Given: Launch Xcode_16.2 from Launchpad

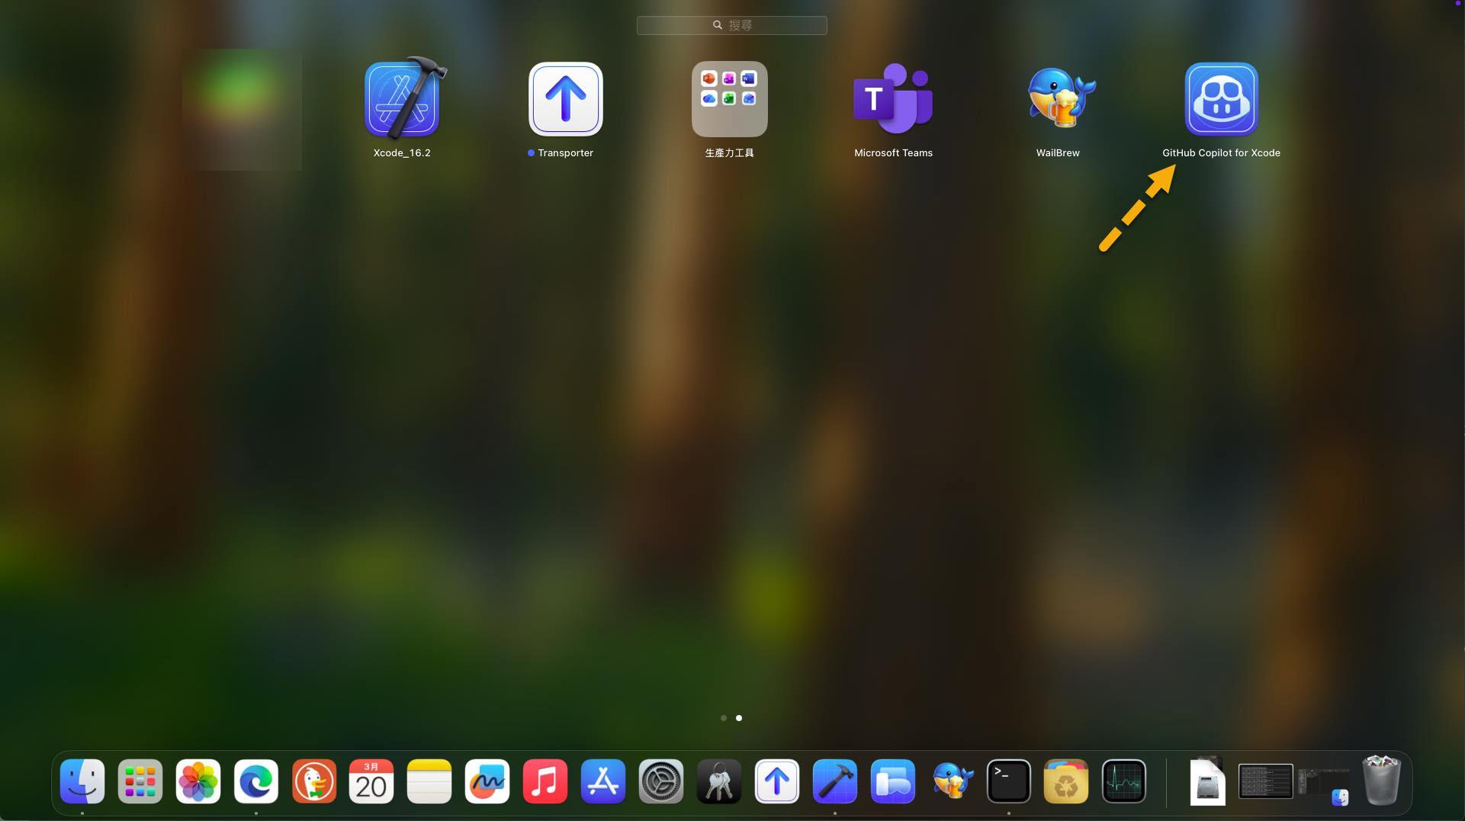Looking at the screenshot, I should [402, 99].
